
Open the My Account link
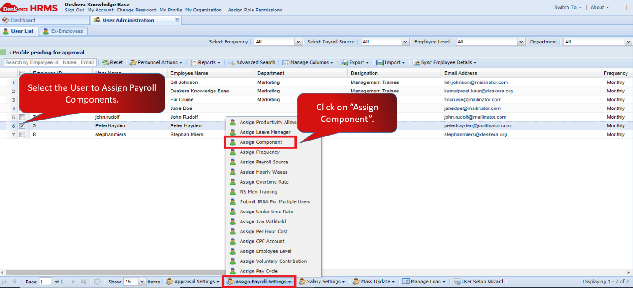tap(100, 10)
